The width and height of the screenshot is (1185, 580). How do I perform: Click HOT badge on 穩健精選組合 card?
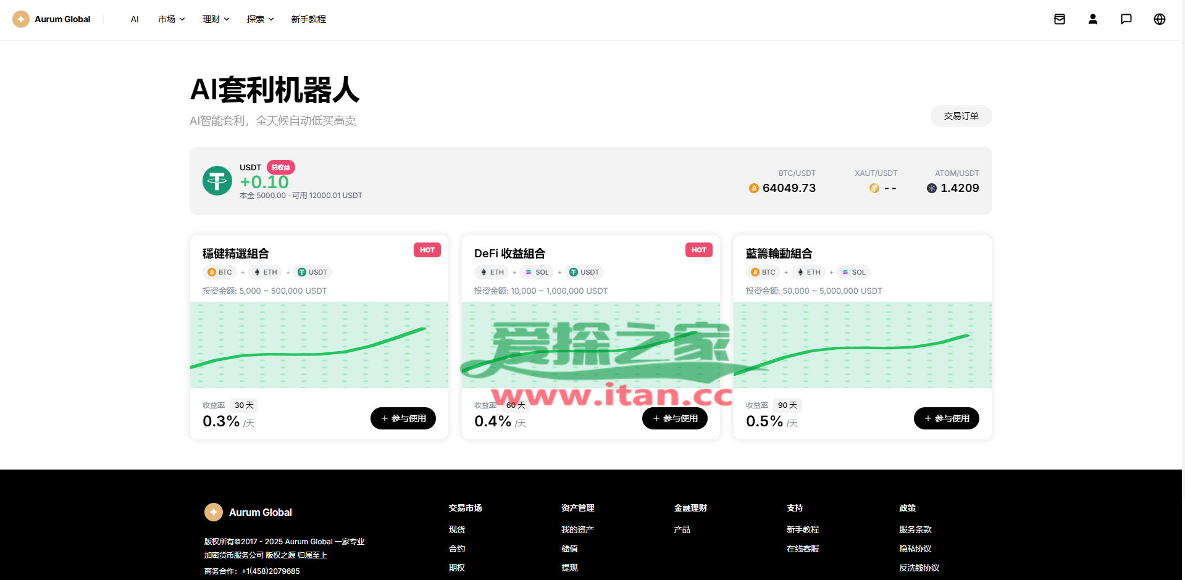(427, 250)
